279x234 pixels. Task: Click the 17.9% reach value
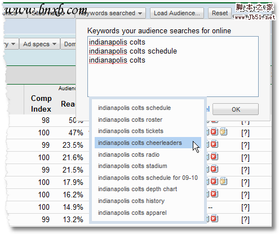pos(73,182)
